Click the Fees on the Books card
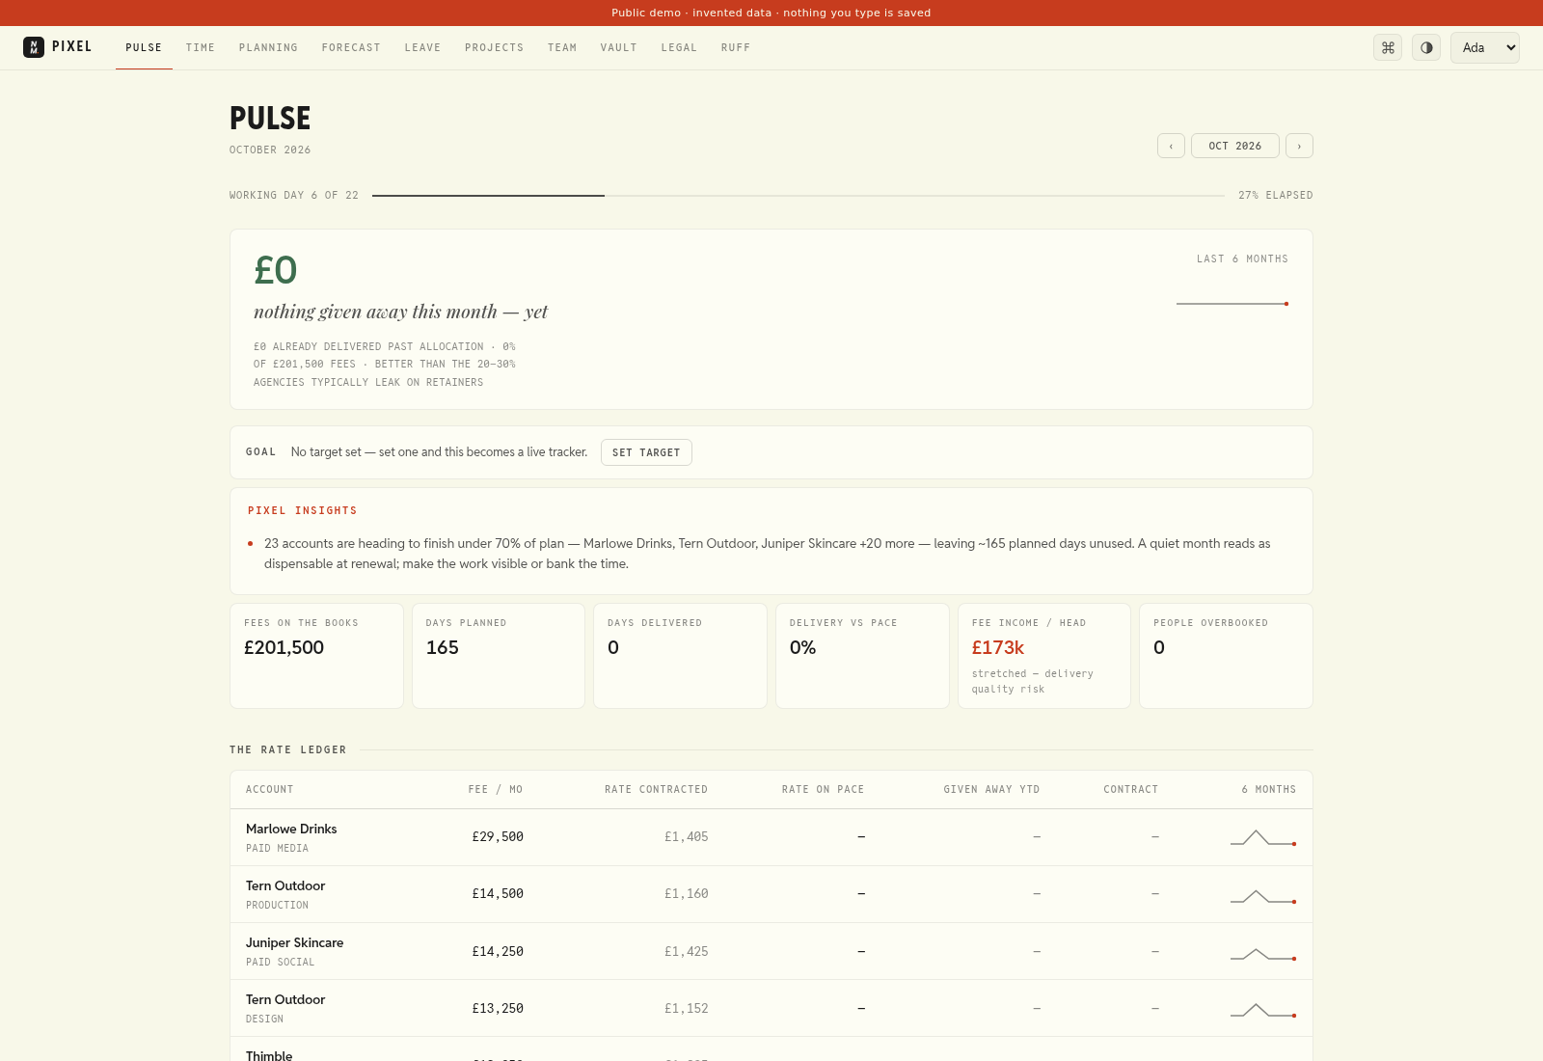Viewport: 1543px width, 1061px height. coord(316,656)
